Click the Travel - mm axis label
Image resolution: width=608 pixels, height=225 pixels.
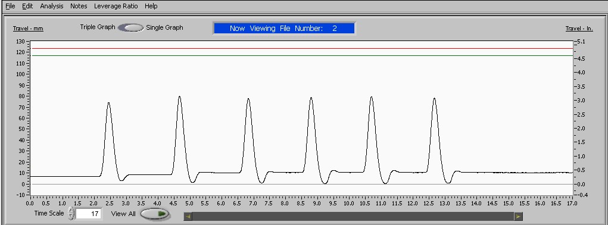tap(28, 29)
